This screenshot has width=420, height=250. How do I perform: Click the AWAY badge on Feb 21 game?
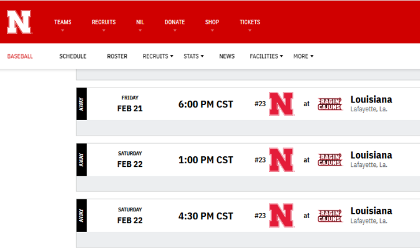point(81,104)
